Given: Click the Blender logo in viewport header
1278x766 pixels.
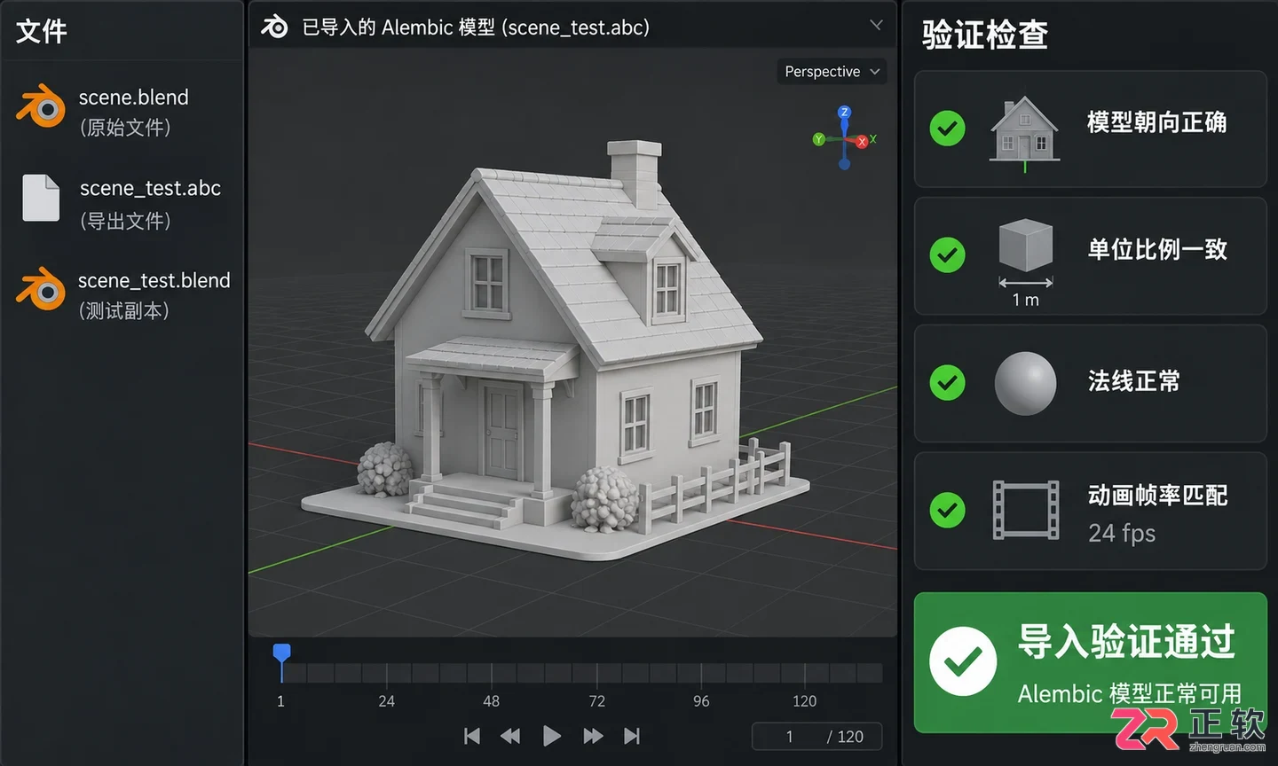Looking at the screenshot, I should click(x=274, y=27).
